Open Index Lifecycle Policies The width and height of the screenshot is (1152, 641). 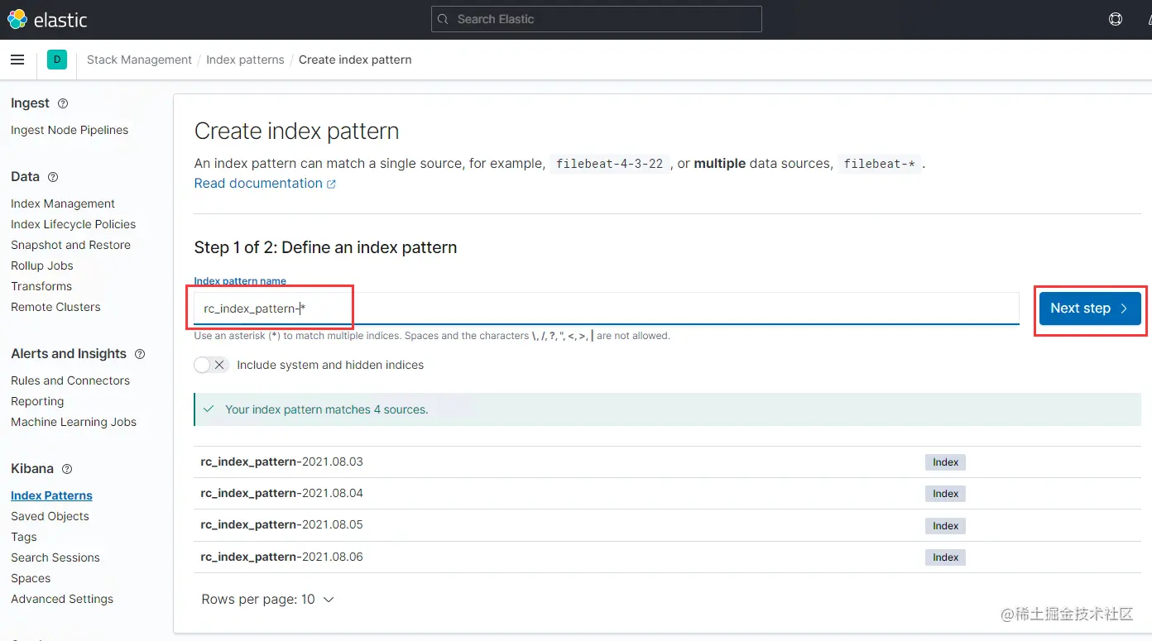pyautogui.click(x=73, y=224)
